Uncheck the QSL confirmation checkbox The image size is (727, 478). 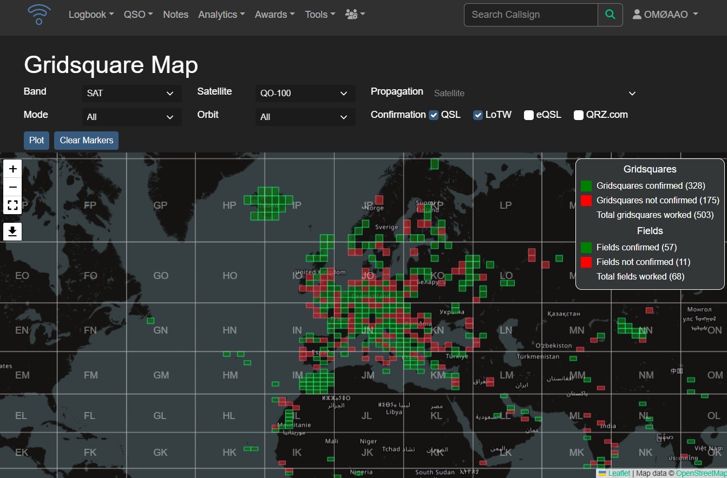434,115
